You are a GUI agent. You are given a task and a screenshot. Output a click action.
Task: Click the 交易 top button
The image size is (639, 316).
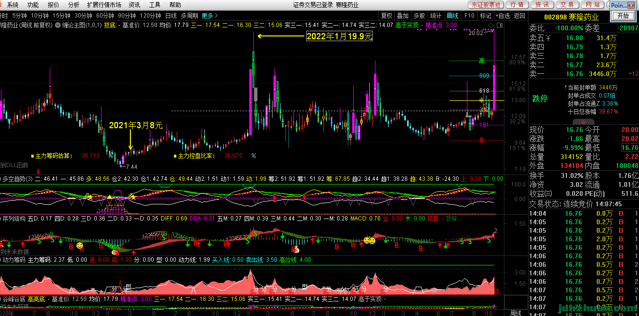567,5
